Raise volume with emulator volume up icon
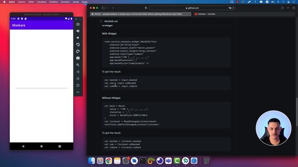The image size is (298, 167). 78,31
